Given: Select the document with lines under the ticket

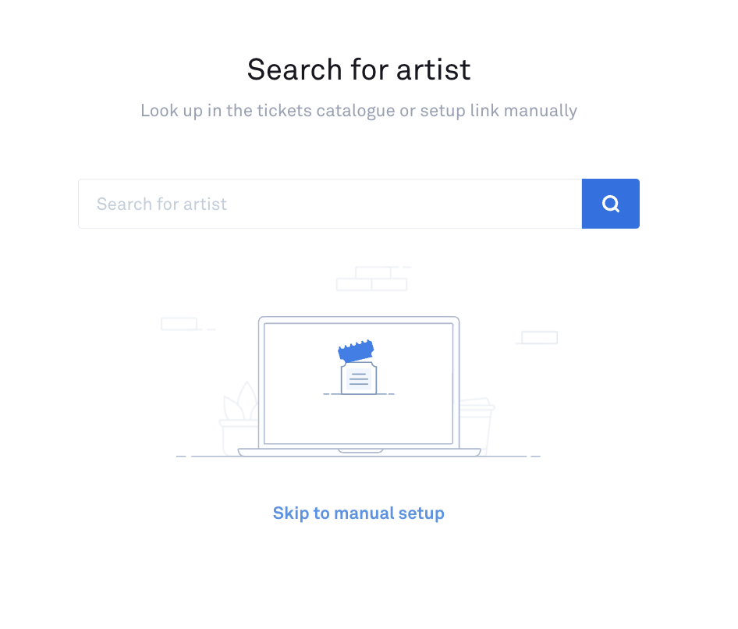Looking at the screenshot, I should [359, 378].
